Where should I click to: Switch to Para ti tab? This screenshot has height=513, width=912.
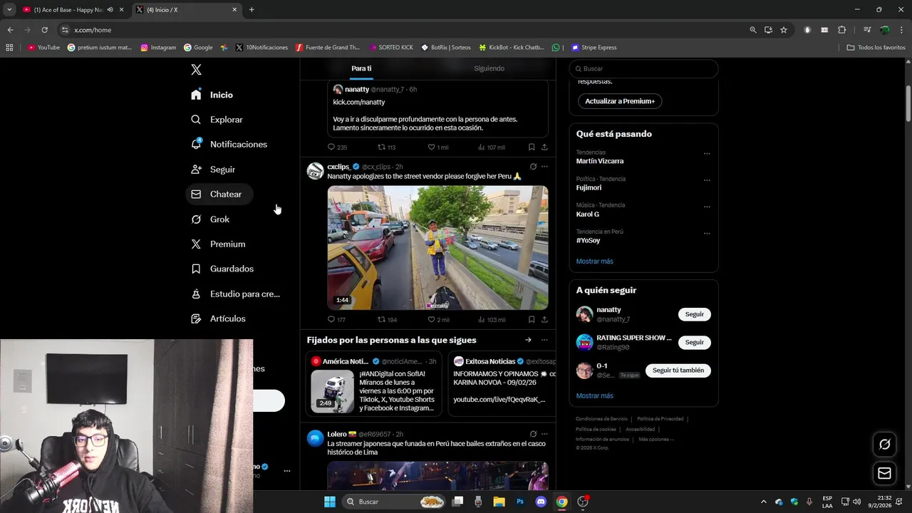361,68
